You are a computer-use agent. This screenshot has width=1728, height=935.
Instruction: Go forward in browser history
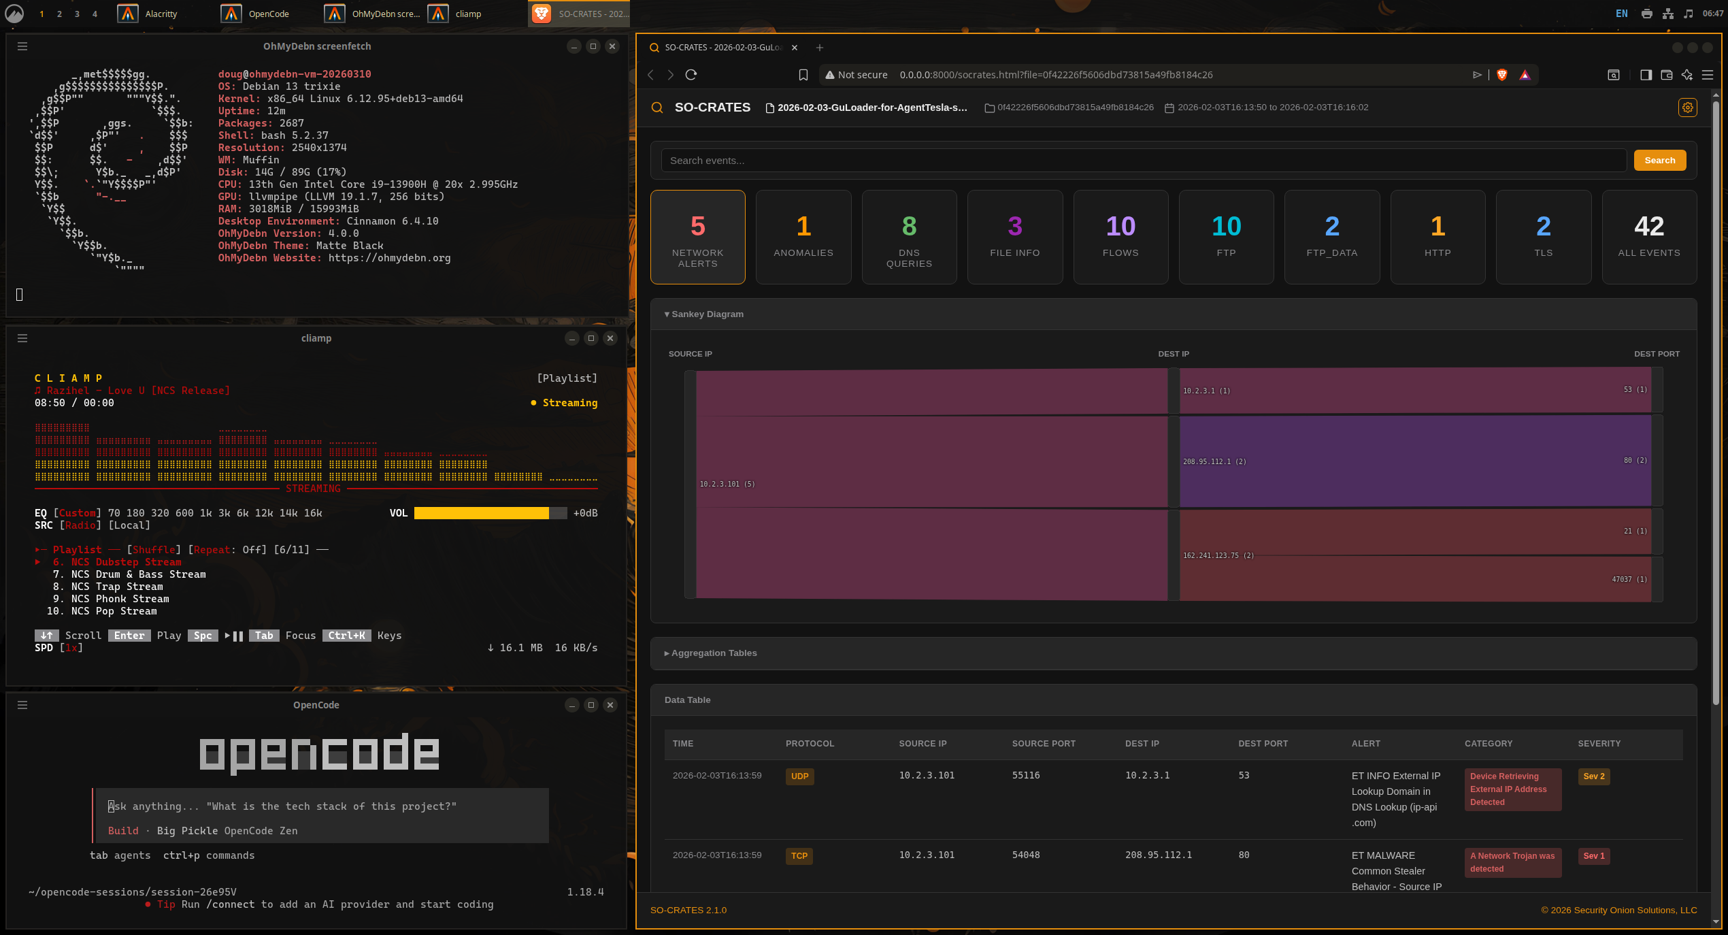pyautogui.click(x=671, y=75)
